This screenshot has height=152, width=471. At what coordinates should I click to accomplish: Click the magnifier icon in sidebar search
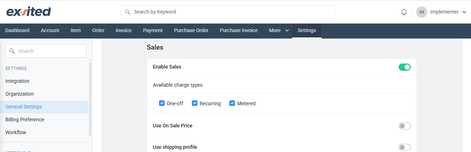tap(12, 51)
